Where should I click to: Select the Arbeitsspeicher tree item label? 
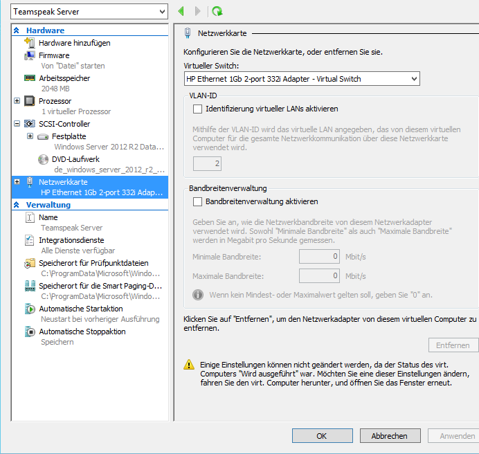[x=64, y=78]
